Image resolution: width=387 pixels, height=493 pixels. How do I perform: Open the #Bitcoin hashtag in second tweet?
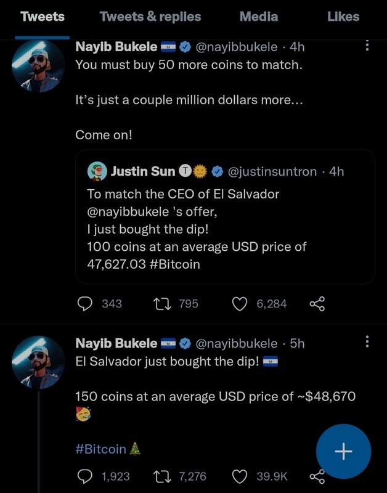100,449
